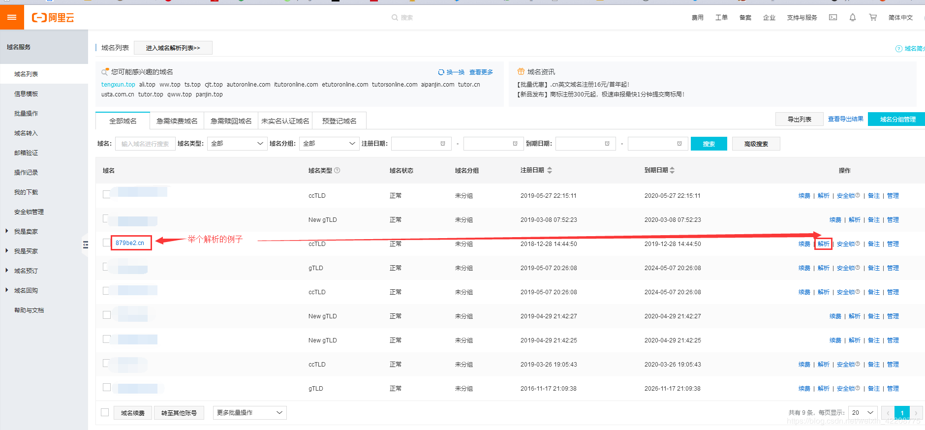Click the search magnifier icon in header
The height and width of the screenshot is (430, 925).
[395, 18]
